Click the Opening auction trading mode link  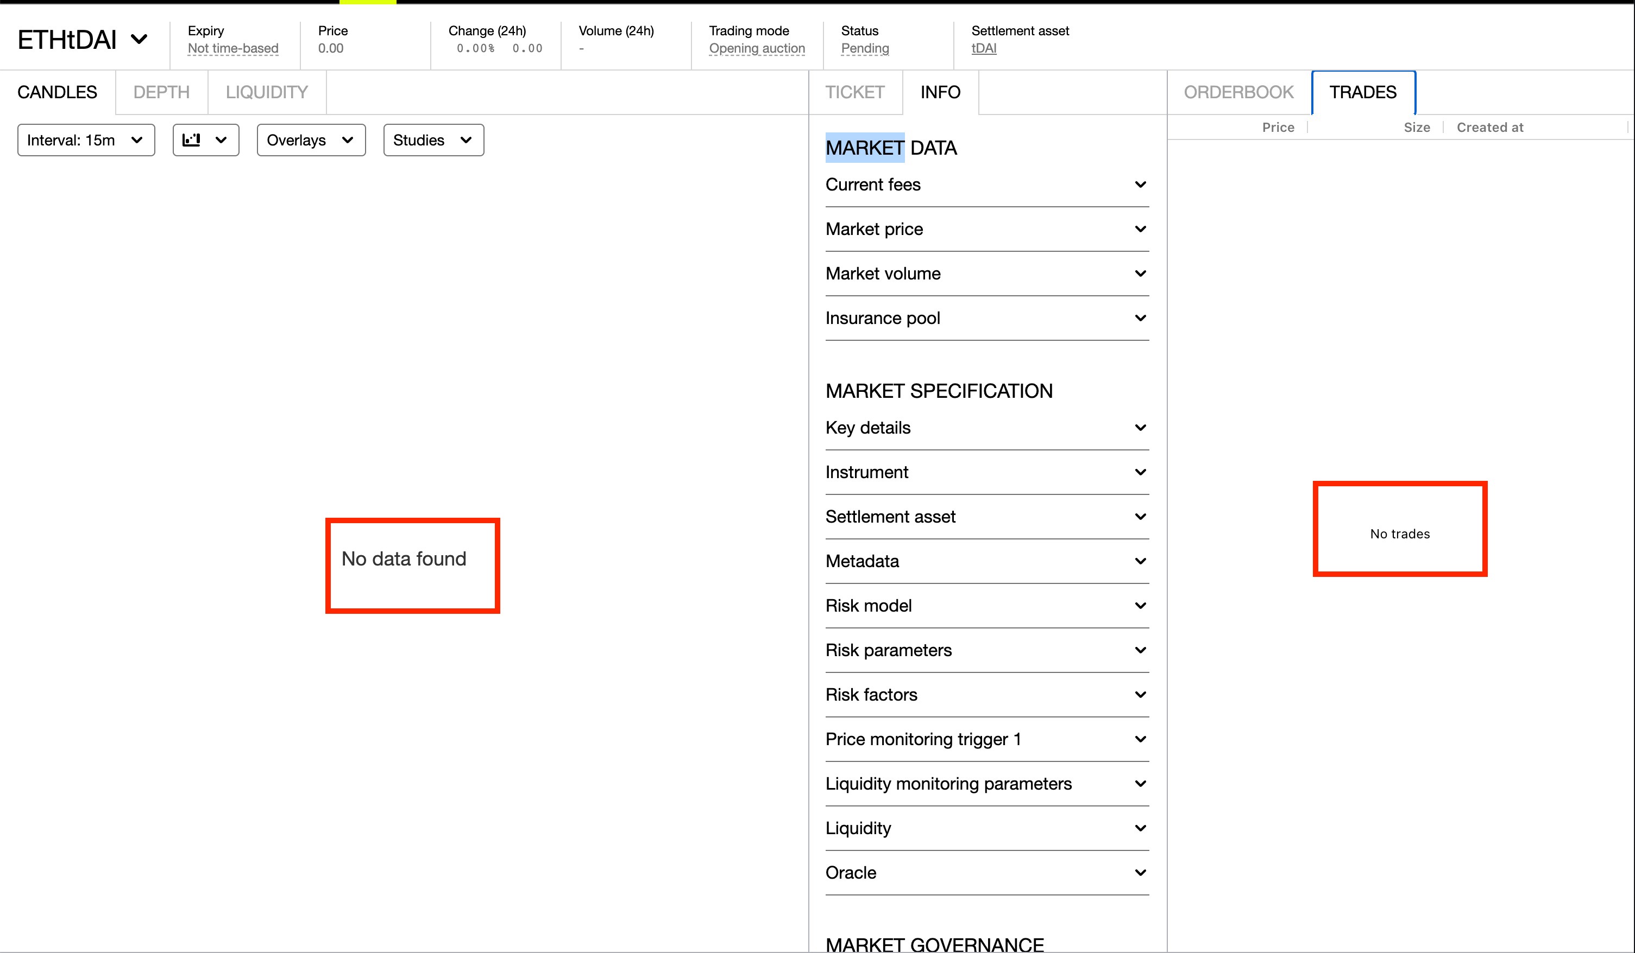[757, 48]
